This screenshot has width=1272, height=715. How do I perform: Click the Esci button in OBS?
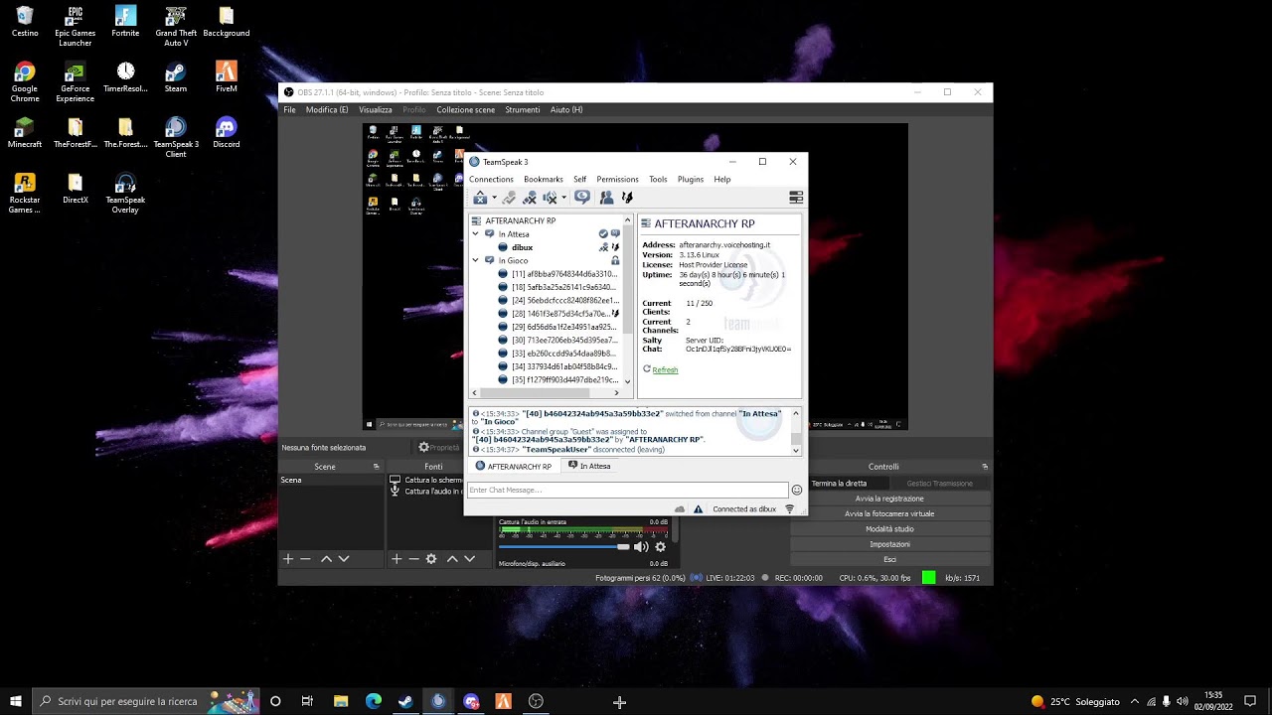[x=889, y=559]
